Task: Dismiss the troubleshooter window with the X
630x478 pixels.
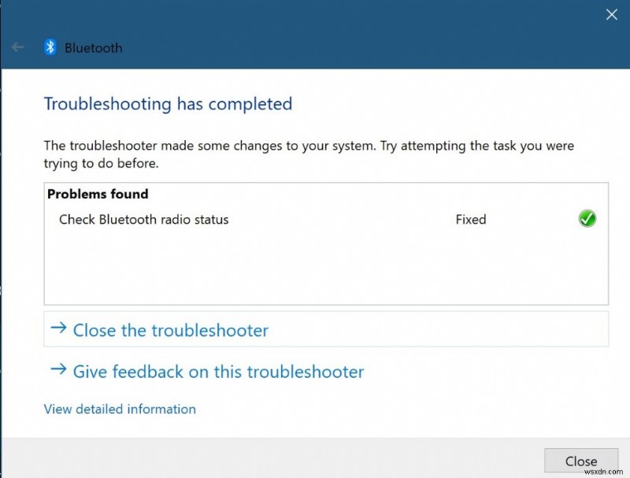Action: (612, 14)
